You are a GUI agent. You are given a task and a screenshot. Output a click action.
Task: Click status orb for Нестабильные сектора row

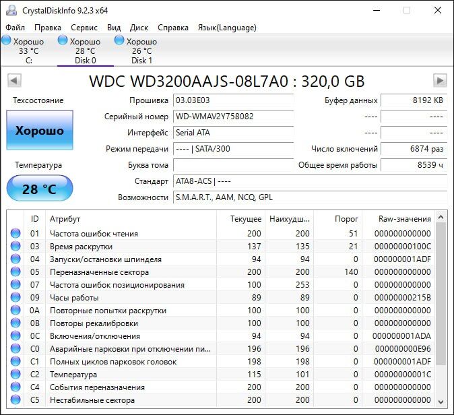coord(15,400)
